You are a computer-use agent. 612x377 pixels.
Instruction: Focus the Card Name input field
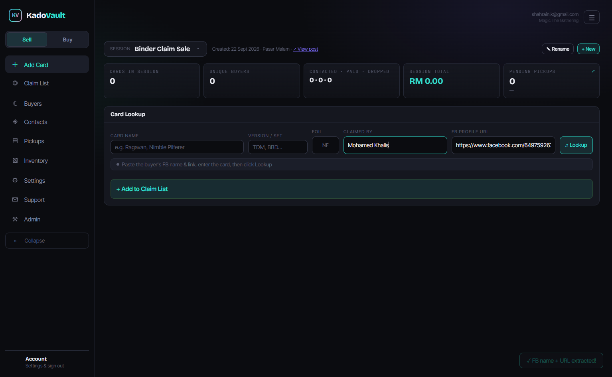(x=177, y=147)
